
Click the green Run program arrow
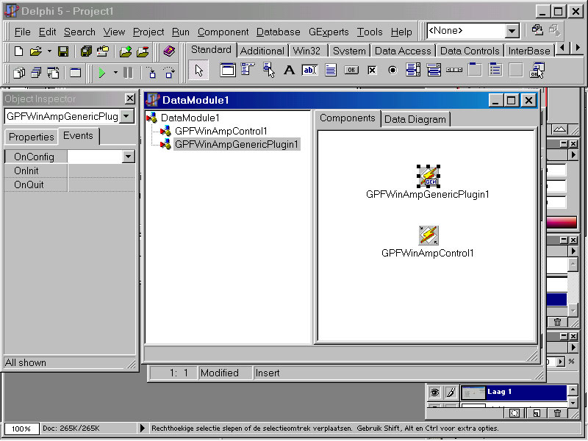click(102, 73)
